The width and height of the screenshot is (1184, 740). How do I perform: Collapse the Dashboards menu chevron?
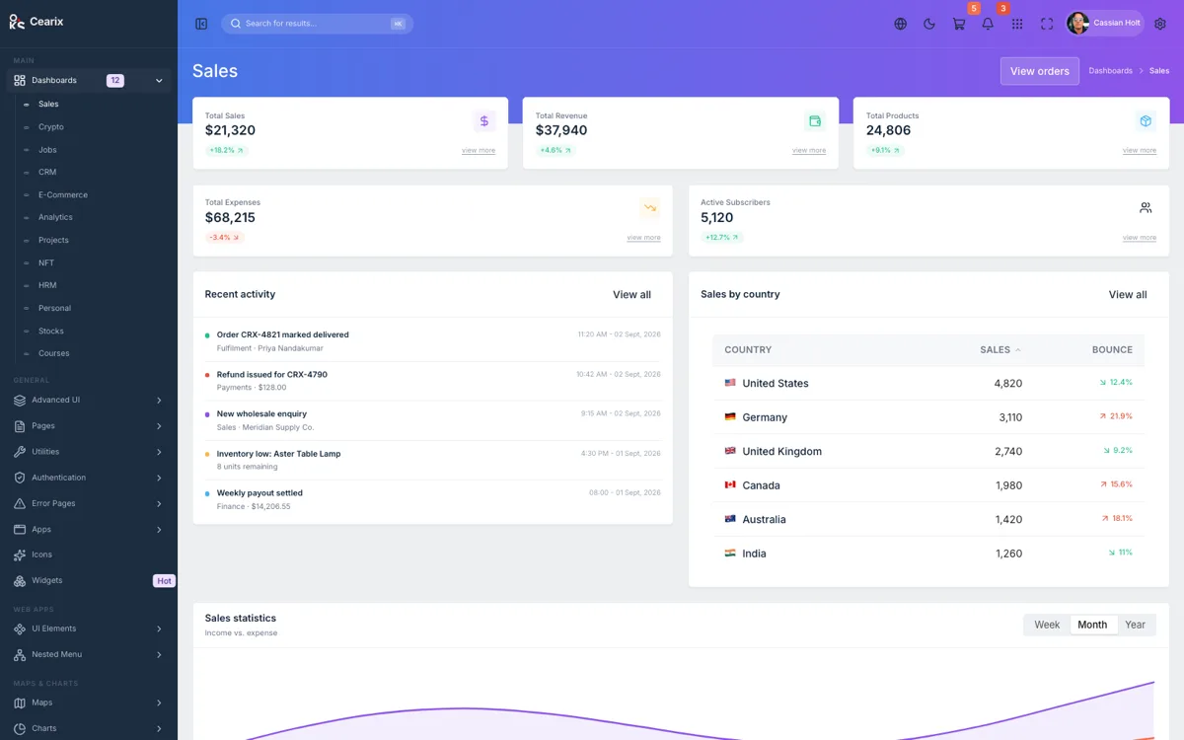[x=159, y=81]
